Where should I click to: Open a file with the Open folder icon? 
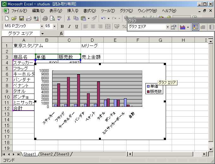click(x=14, y=18)
